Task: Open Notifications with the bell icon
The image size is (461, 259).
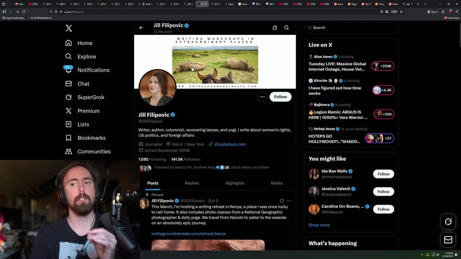Action: pyautogui.click(x=87, y=70)
